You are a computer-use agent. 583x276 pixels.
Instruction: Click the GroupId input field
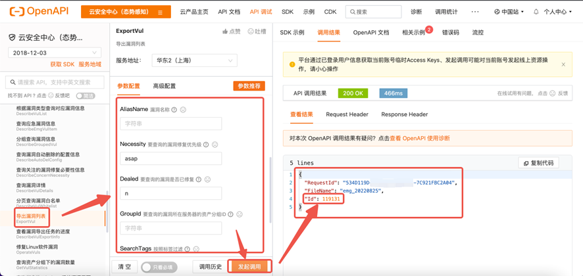[170, 228]
